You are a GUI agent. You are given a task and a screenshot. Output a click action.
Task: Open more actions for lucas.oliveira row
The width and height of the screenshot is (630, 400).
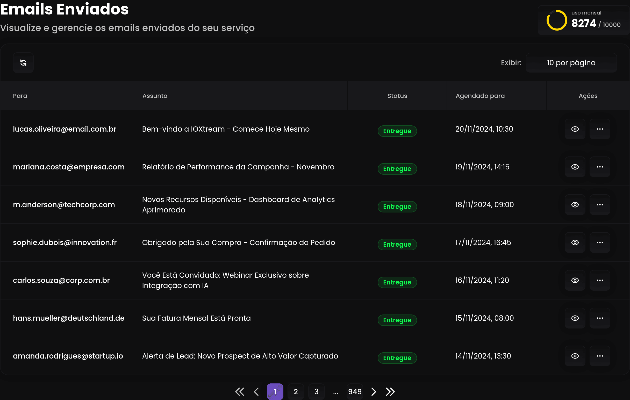click(600, 129)
